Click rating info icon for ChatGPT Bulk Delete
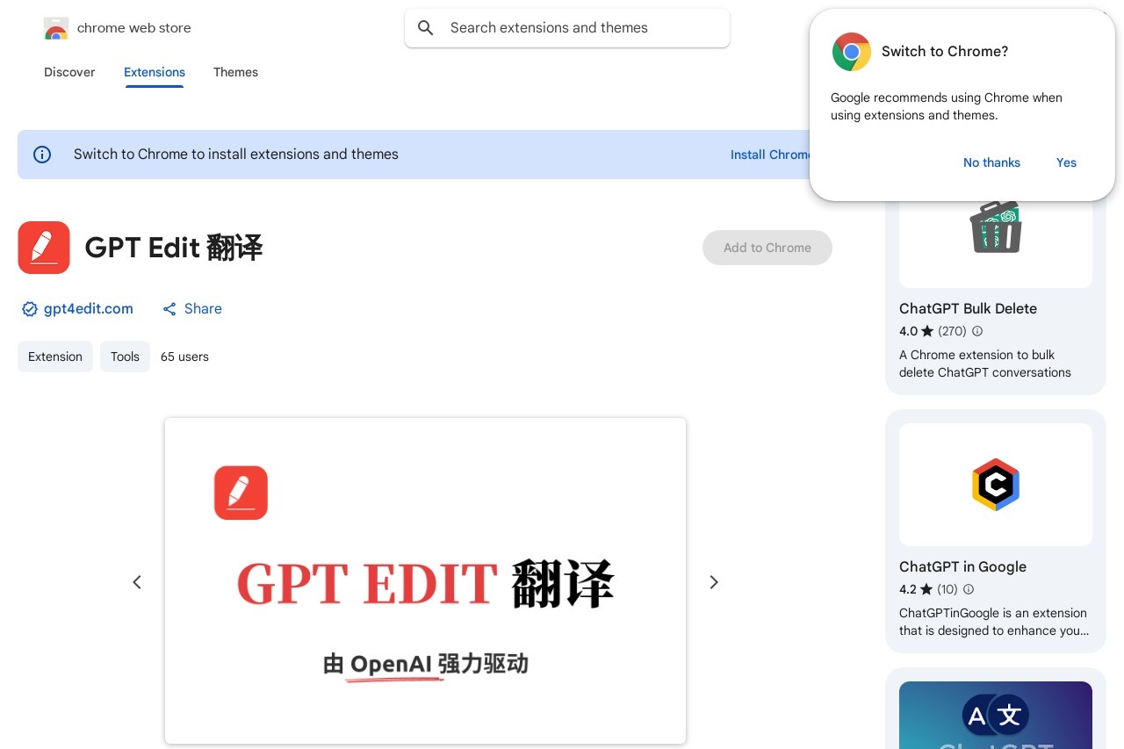This screenshot has height=749, width=1124. click(x=977, y=331)
